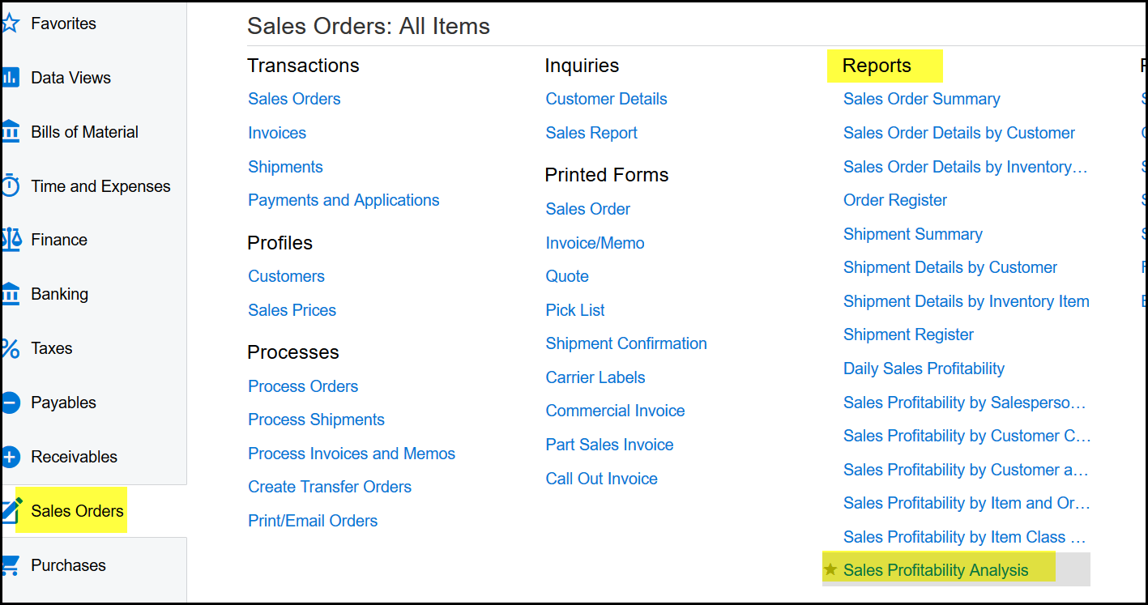Viewport: 1148px width, 605px height.
Task: Open Daily Sales Profitability report
Action: coord(924,369)
